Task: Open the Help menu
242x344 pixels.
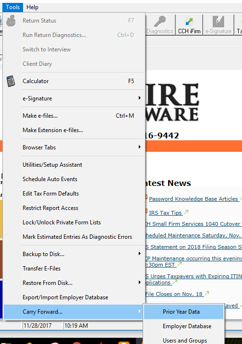Action: click(32, 7)
